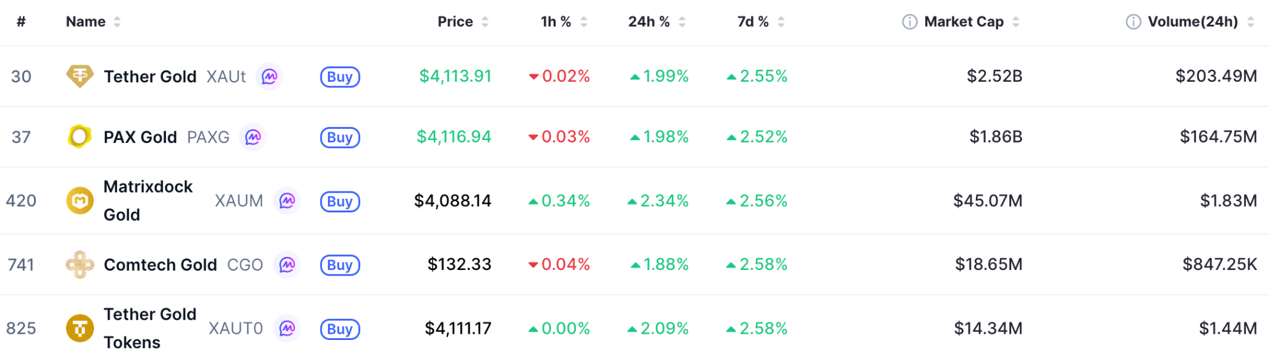The height and width of the screenshot is (361, 1269).
Task: Open the purple badge icon beside XAUt
Action: tap(270, 77)
